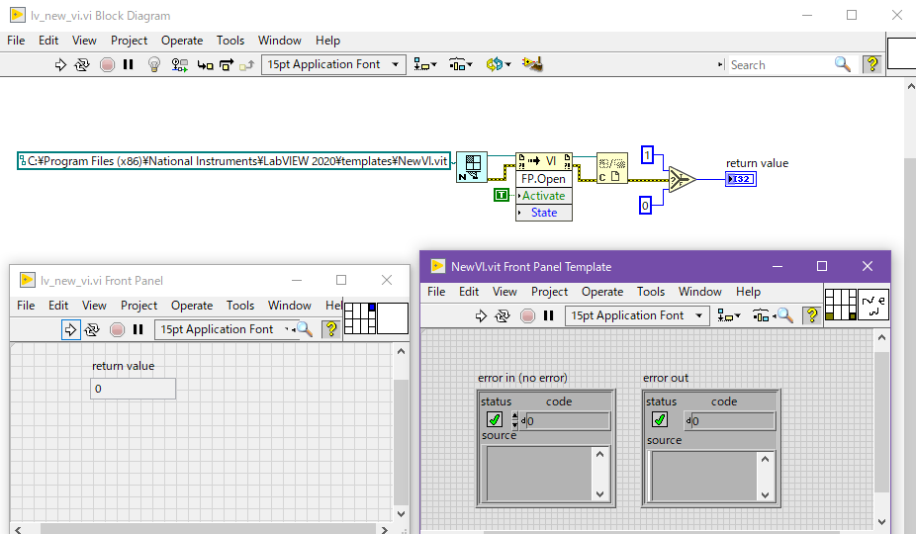Open Help menu in Block Diagram window
916x534 pixels.
[327, 41]
